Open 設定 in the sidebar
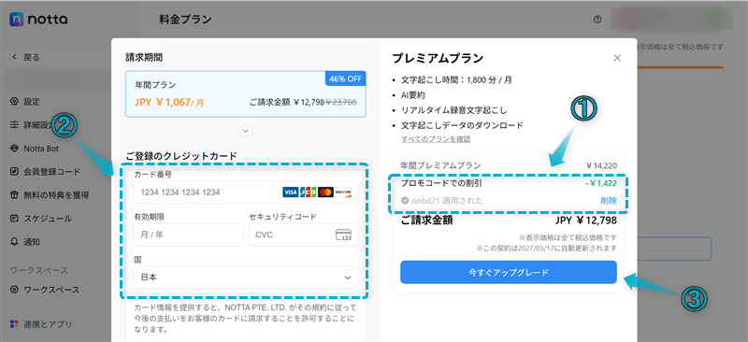Viewport: 748px width, 342px height. [x=25, y=102]
